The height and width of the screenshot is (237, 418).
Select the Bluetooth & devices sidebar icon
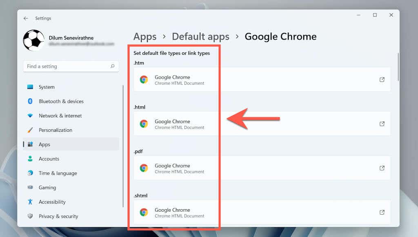tap(30, 101)
